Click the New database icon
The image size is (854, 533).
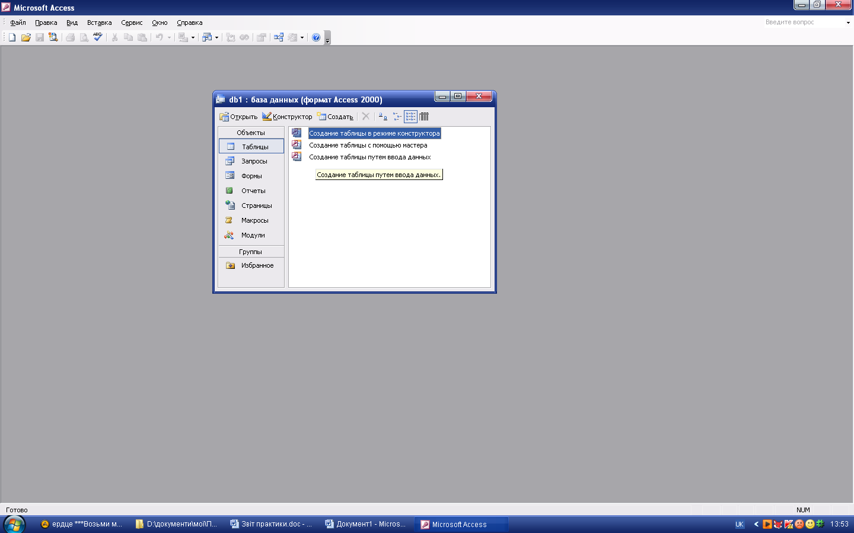(12, 37)
